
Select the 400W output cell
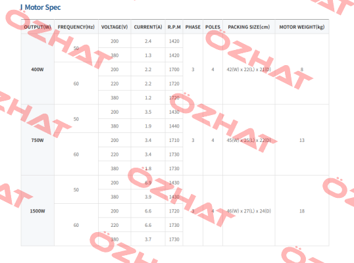38,70
